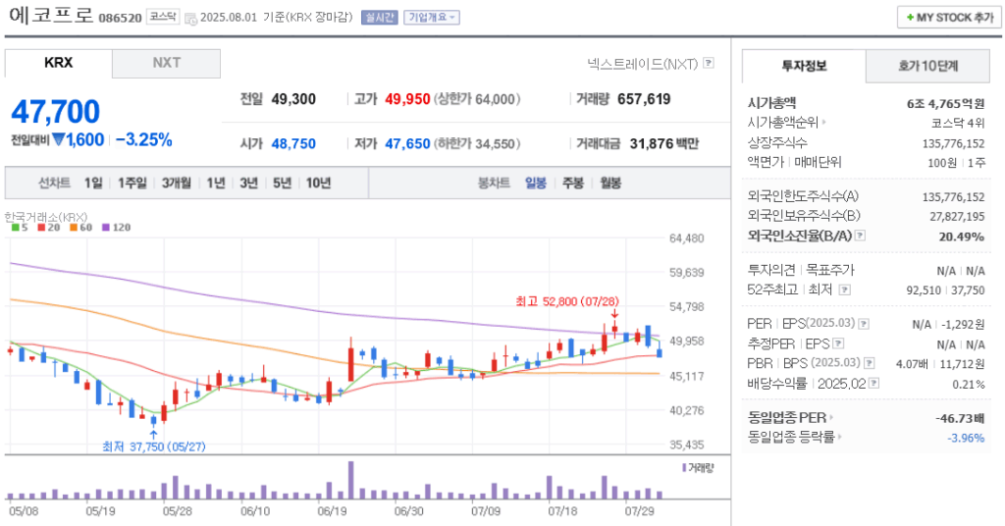Click the 거래량 volume legend label
1005x526 pixels.
point(700,468)
